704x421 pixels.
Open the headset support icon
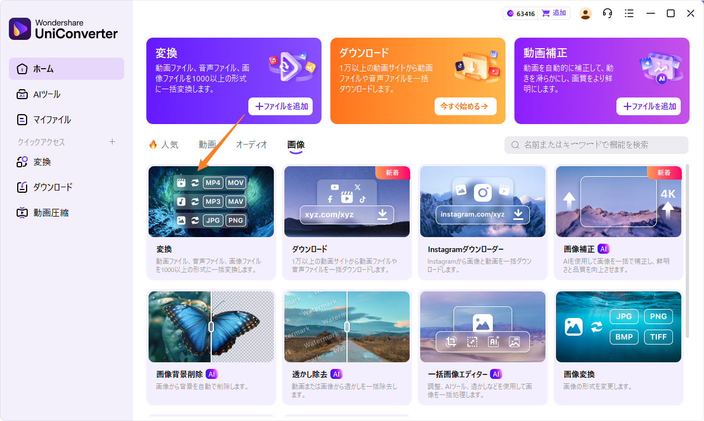tap(607, 13)
